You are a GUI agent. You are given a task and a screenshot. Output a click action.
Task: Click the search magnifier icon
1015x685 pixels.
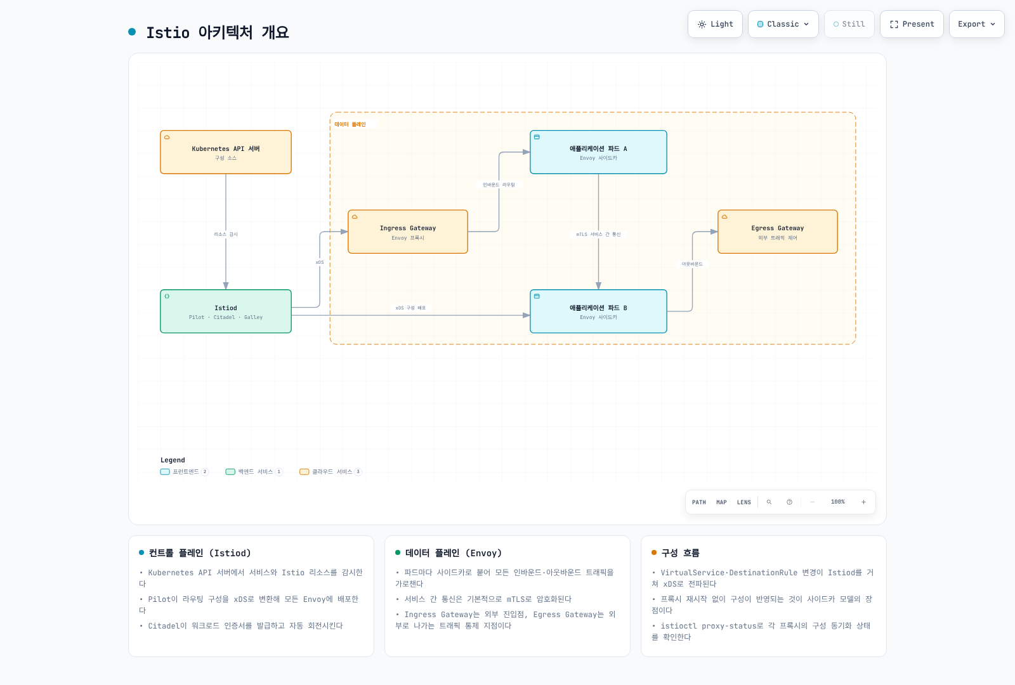(x=769, y=502)
